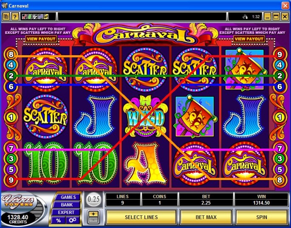
Task: Toggle payline 9 indicator at bottom left
Action: click(x=11, y=180)
